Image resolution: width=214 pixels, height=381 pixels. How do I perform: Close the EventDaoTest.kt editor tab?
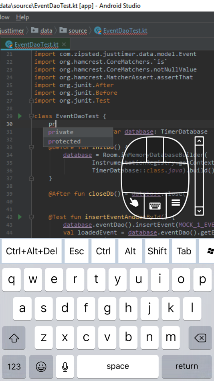[x=64, y=44]
